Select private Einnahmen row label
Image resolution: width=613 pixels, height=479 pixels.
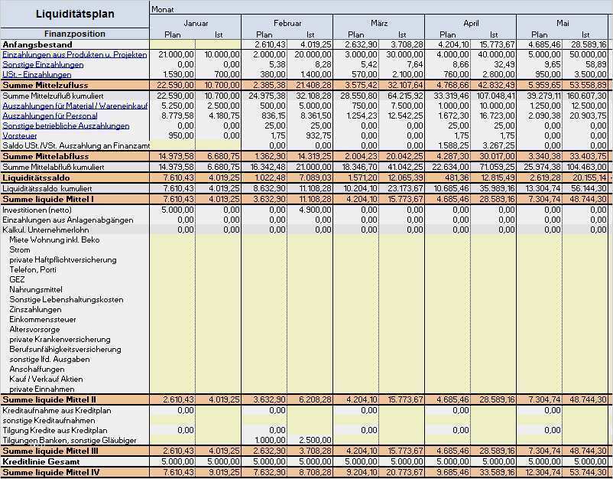[x=42, y=389]
